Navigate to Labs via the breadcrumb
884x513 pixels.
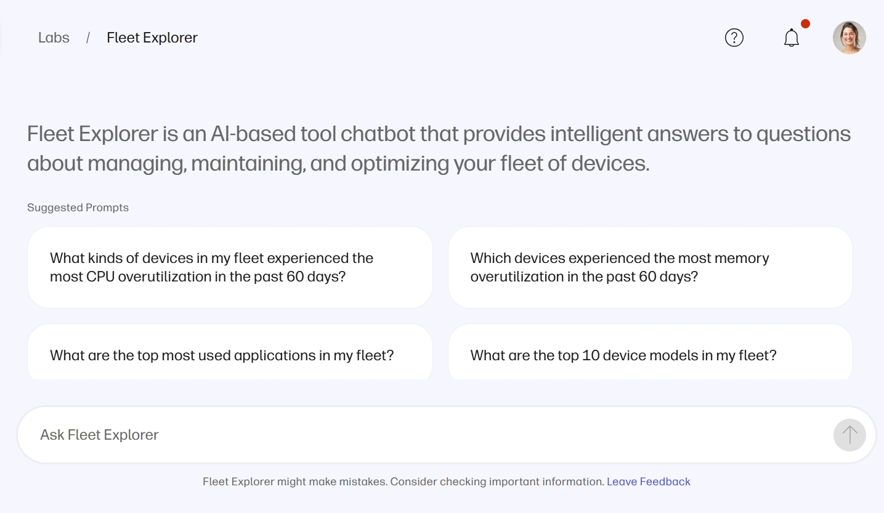(54, 38)
